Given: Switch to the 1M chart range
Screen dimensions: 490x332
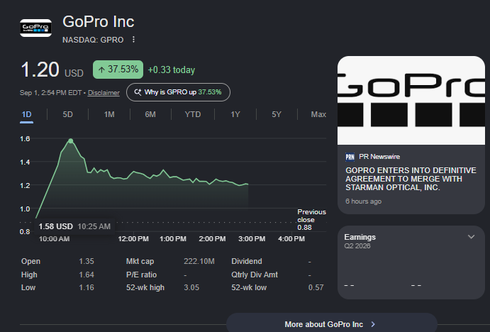Looking at the screenshot, I should (x=109, y=114).
